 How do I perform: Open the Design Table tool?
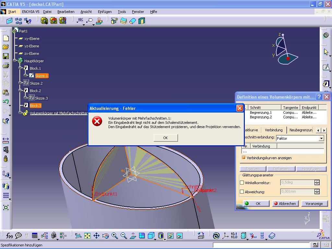point(35,235)
